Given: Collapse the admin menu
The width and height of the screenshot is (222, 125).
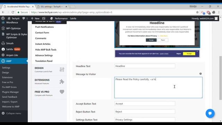Looking at the screenshot, I should click(x=11, y=114).
